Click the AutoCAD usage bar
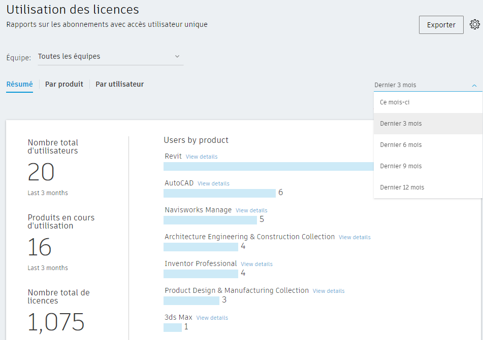 pos(219,193)
